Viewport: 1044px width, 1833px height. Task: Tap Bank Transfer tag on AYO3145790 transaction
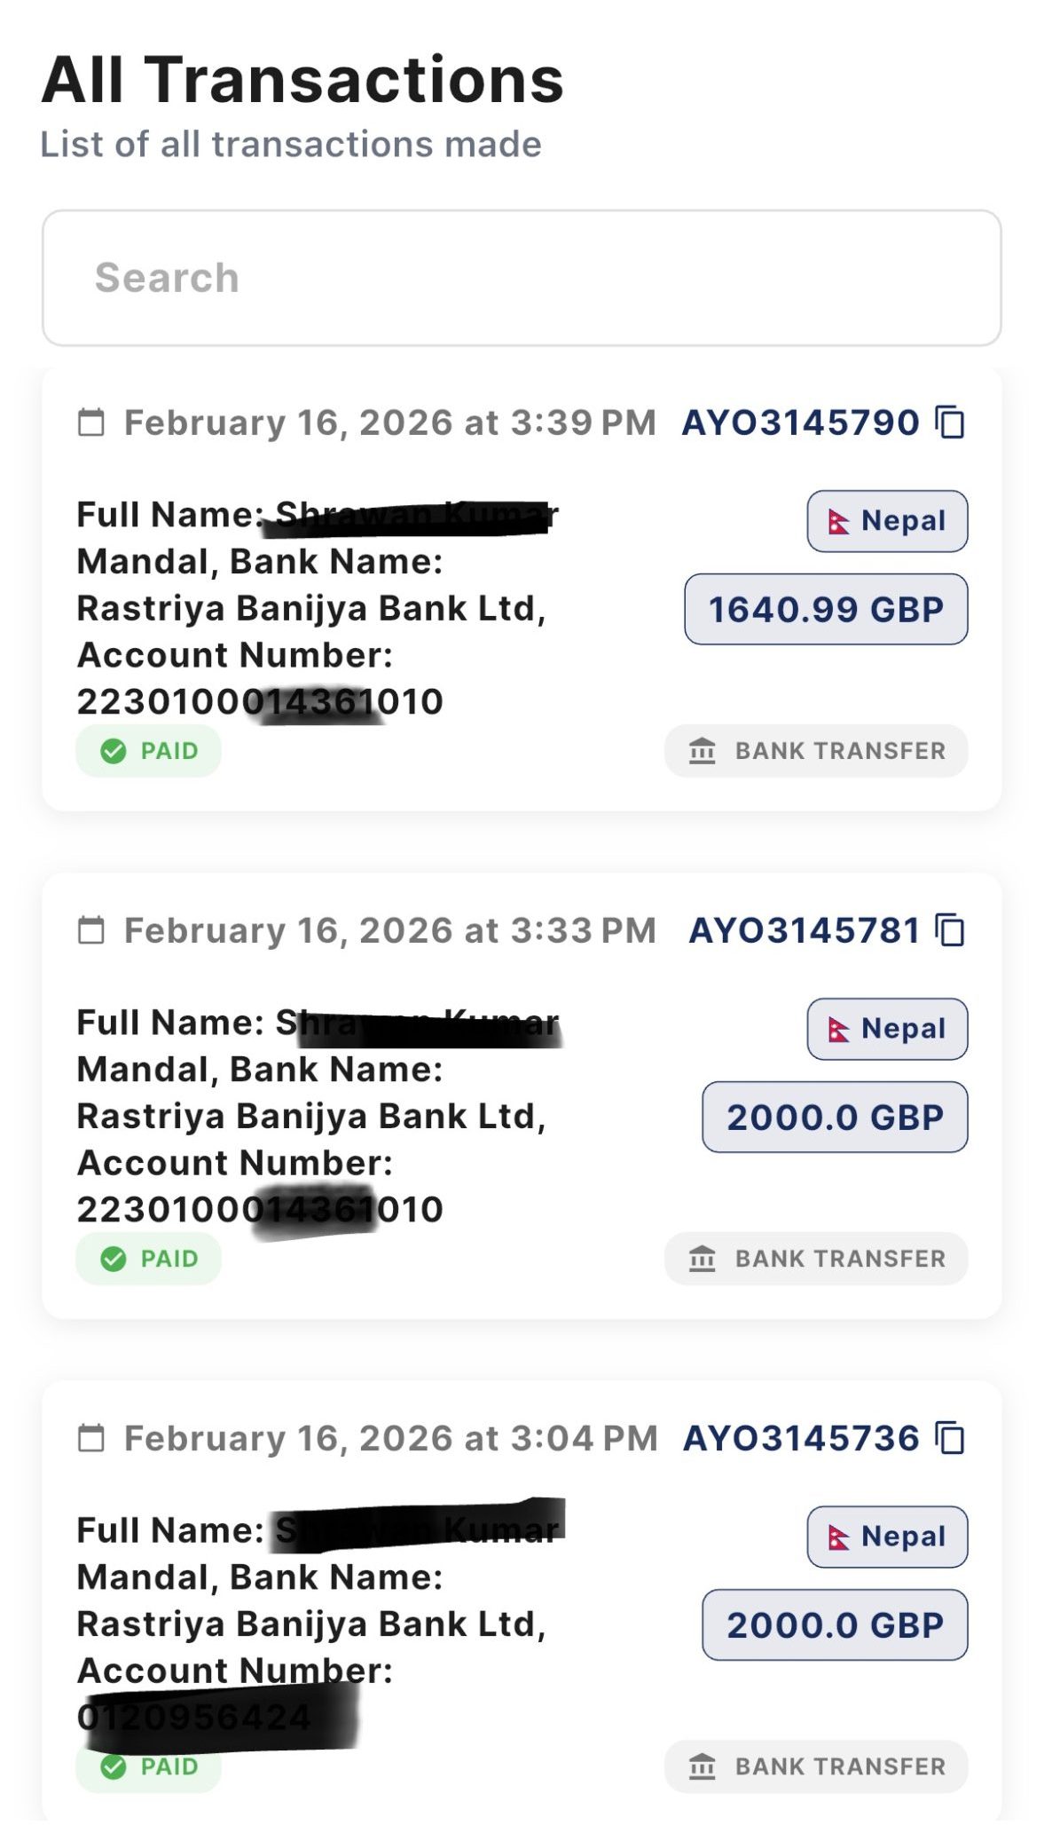(816, 751)
